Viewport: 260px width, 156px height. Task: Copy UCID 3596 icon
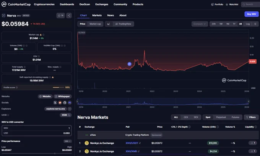point(69,115)
